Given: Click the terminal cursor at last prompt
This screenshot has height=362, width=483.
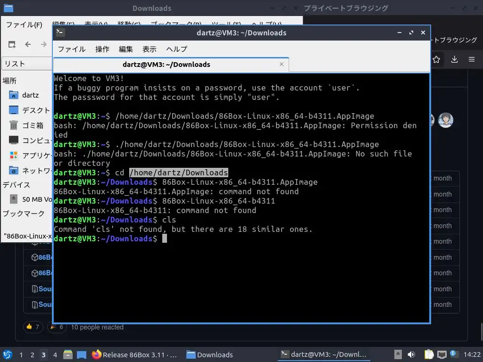Looking at the screenshot, I should tap(165, 238).
